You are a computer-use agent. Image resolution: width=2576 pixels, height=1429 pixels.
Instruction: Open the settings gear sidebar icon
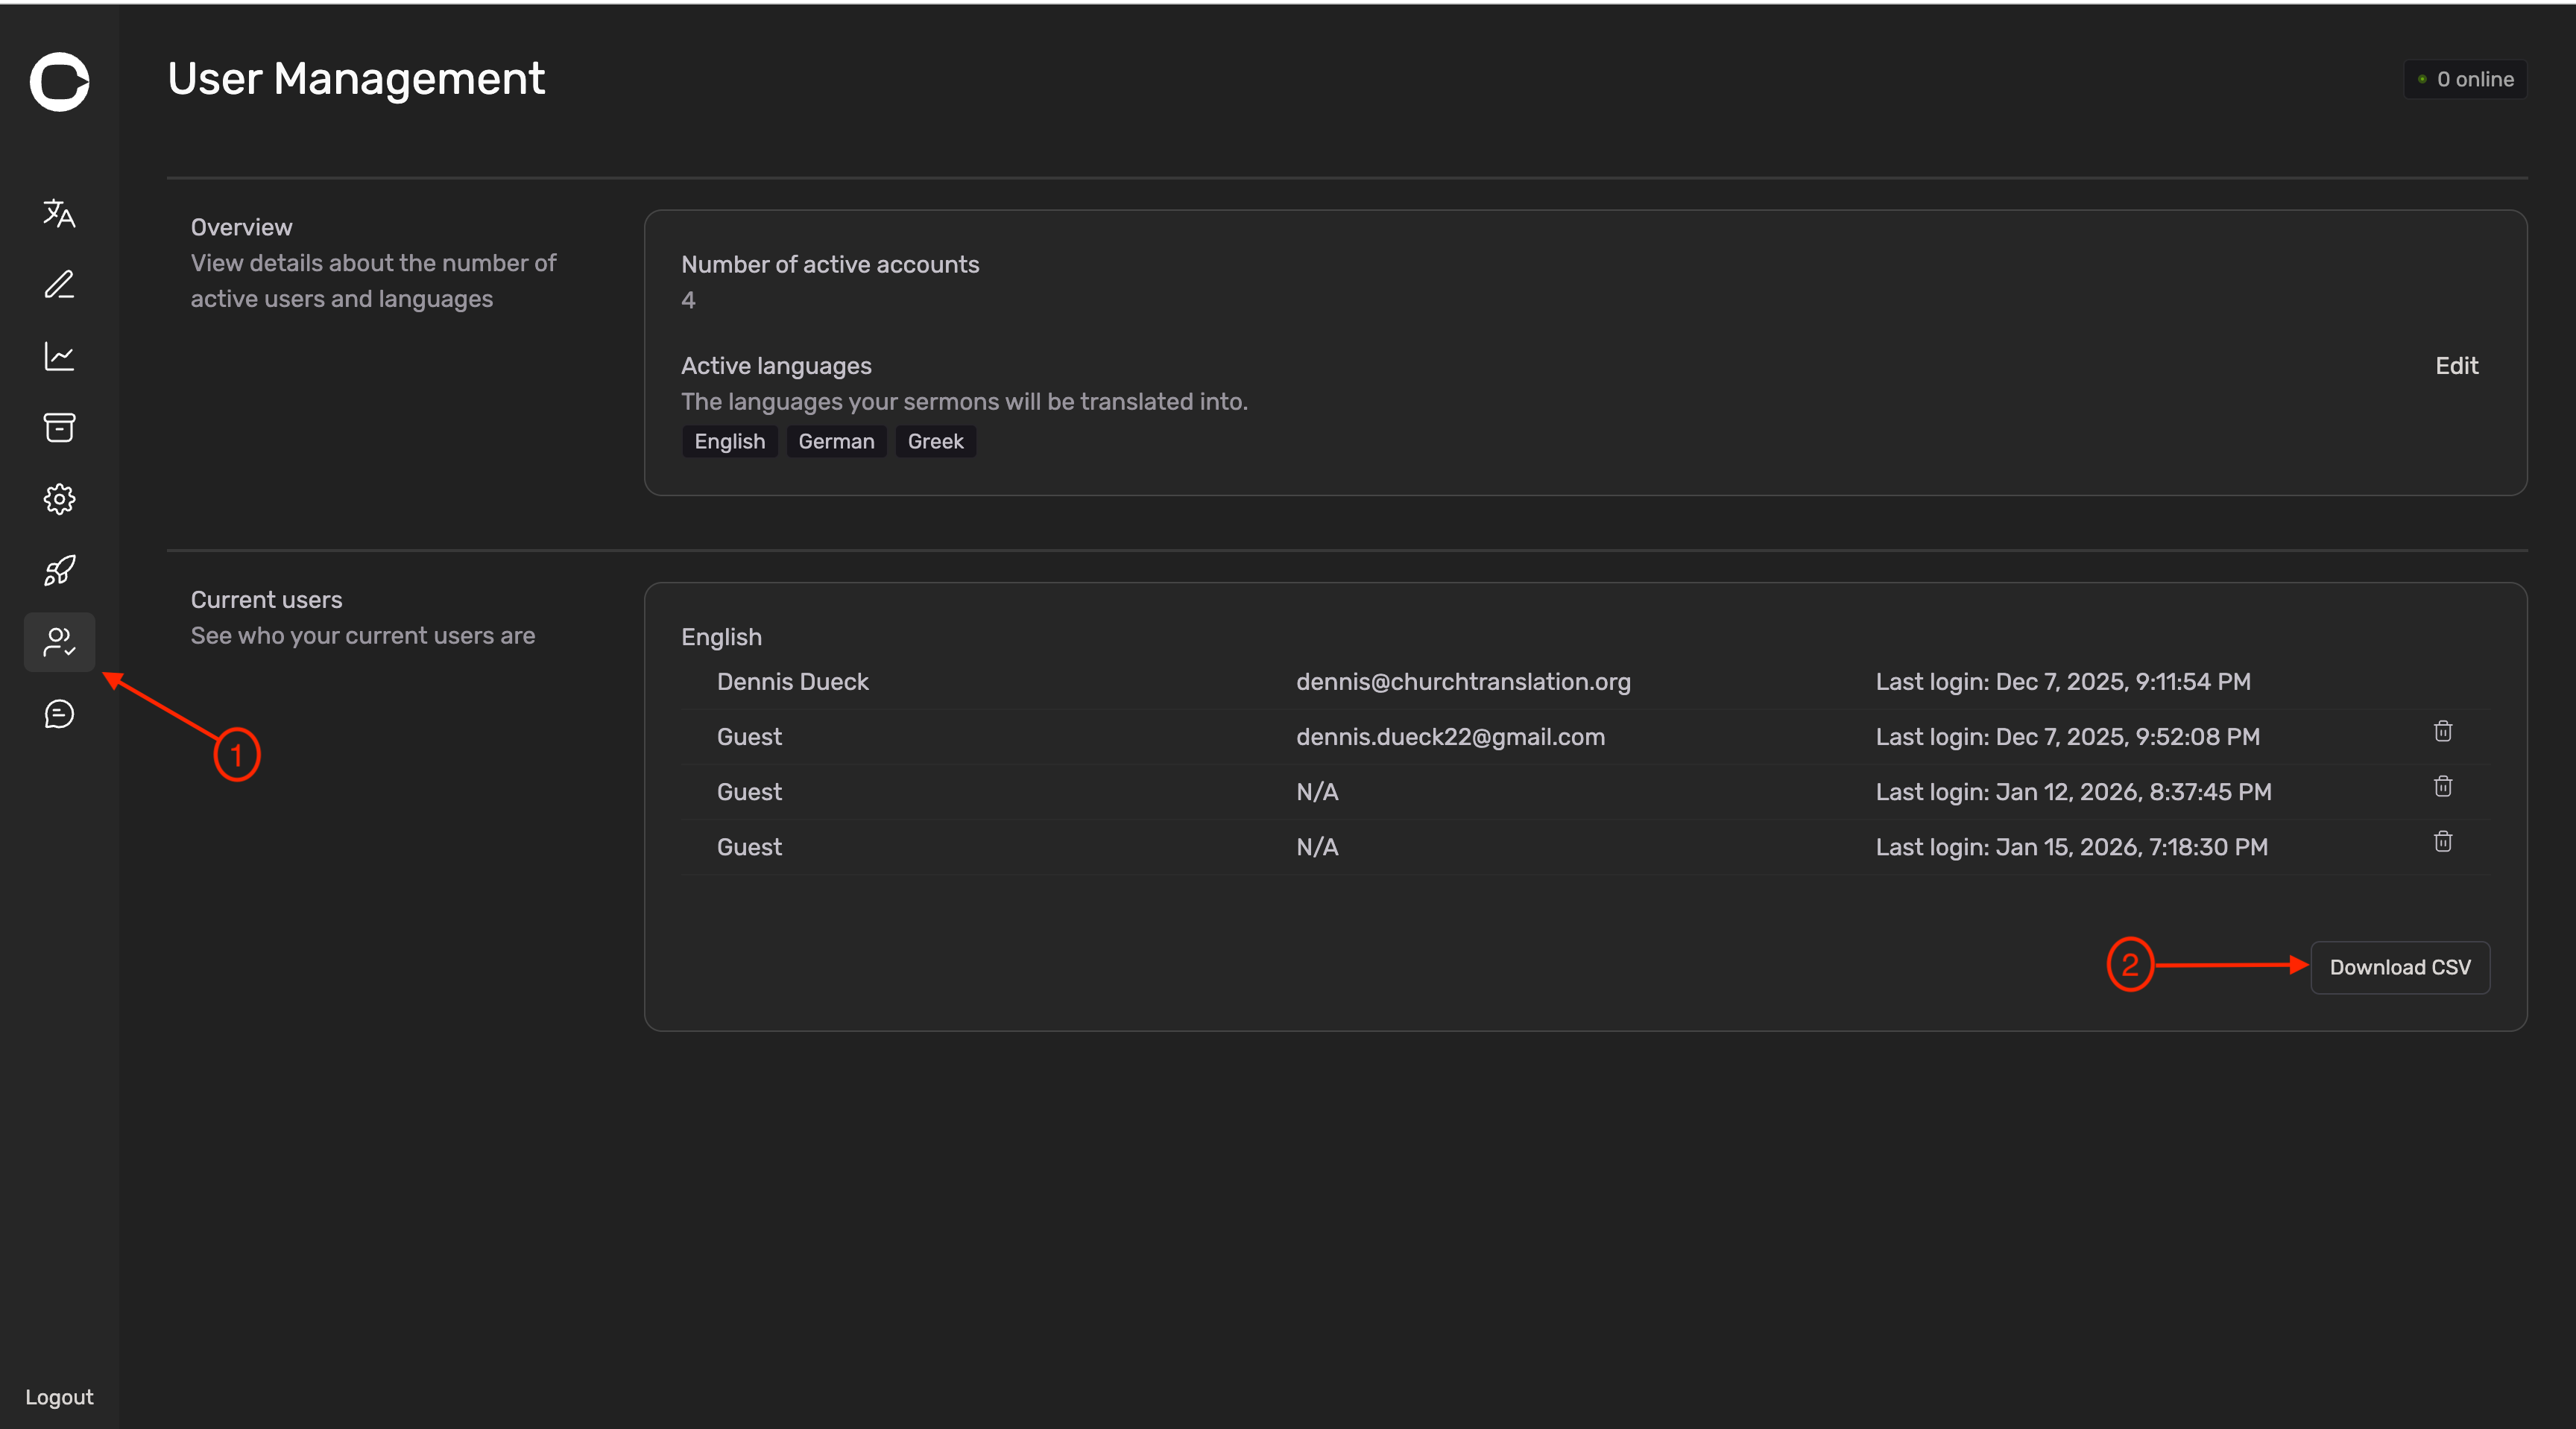(59, 498)
